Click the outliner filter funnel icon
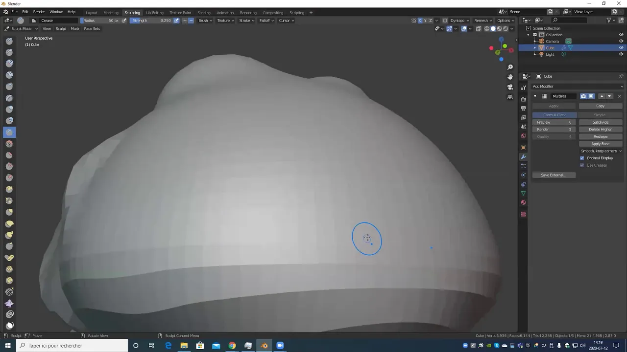 (609, 20)
